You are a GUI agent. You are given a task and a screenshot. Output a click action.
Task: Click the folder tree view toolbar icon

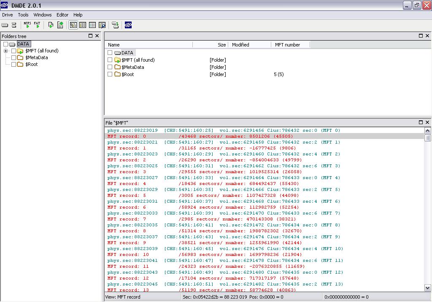(x=73, y=25)
